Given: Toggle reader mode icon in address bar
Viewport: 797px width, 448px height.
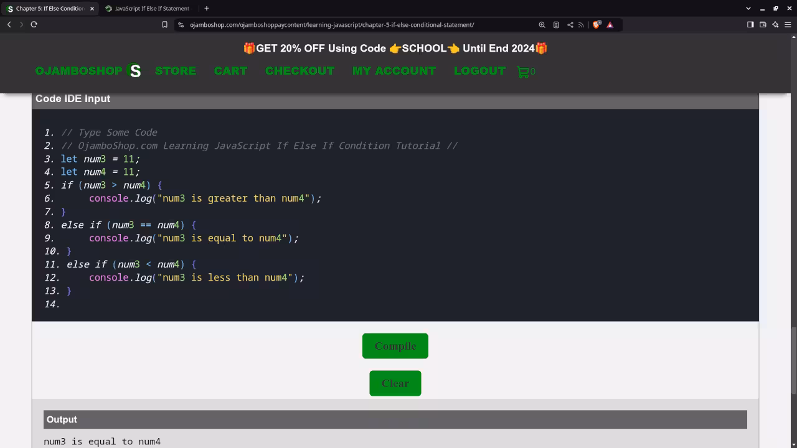Looking at the screenshot, I should 556,25.
